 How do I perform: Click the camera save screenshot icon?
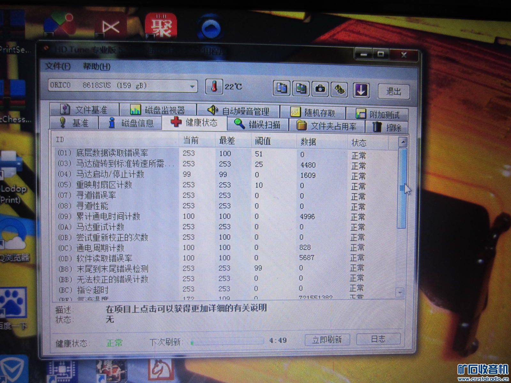(320, 89)
